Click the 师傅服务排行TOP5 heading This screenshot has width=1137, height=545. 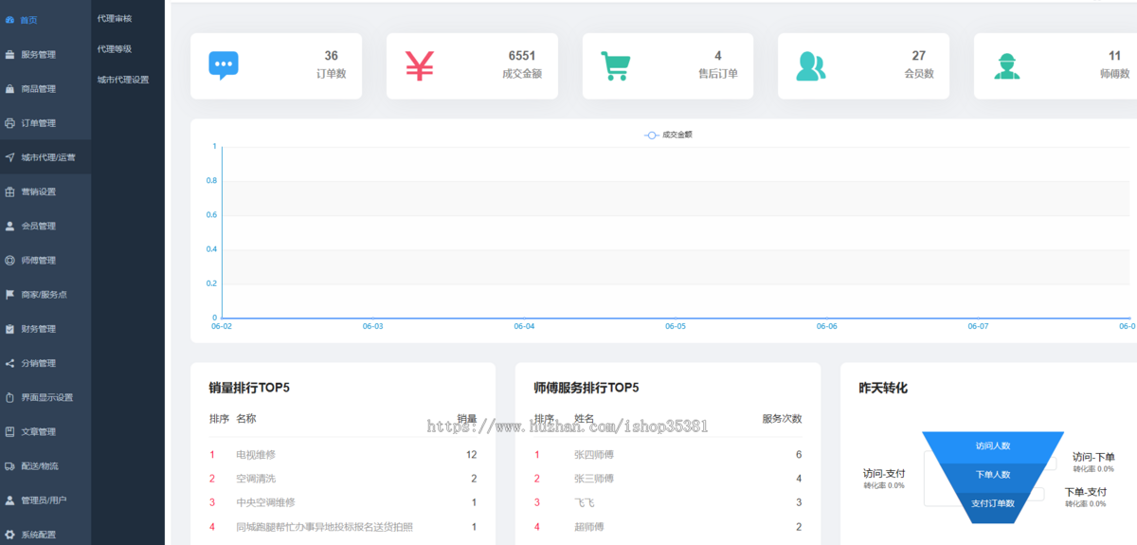pyautogui.click(x=587, y=388)
